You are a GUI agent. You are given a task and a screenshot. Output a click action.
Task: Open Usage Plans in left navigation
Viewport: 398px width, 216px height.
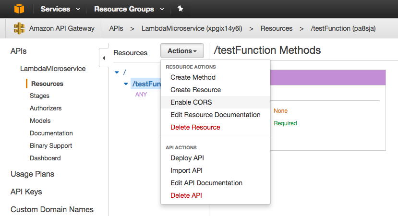point(32,174)
